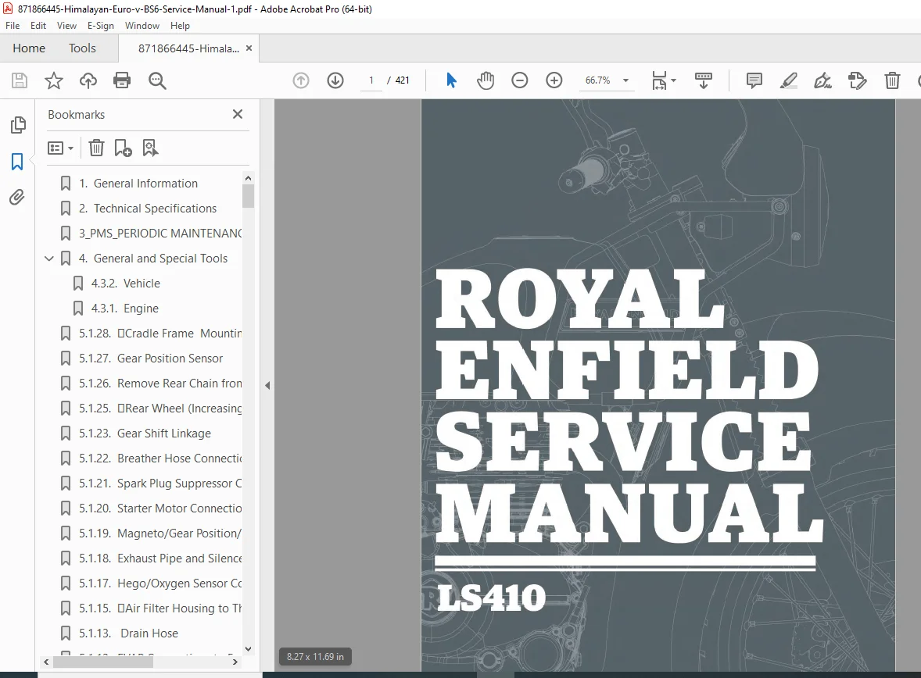Open the 5.1.18. Exhaust Pipe and Silencer bookmark
Viewport: 921px width, 678px height.
160,558
